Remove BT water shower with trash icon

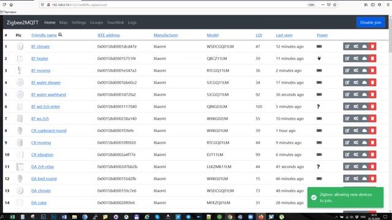pyautogui.click(x=372, y=82)
